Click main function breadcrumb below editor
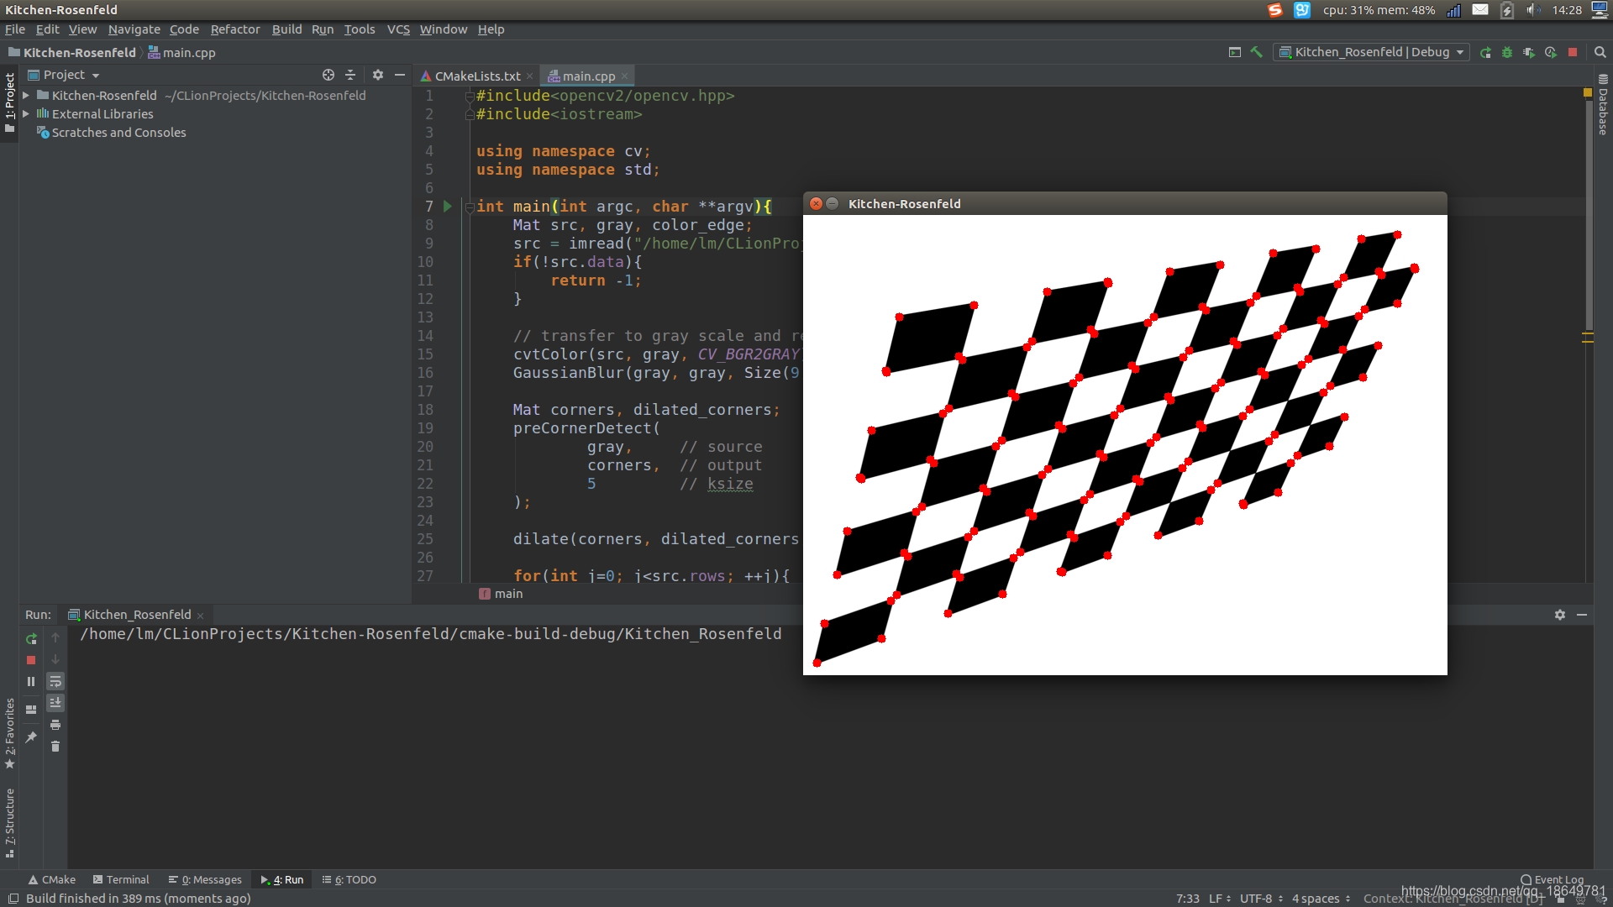This screenshot has height=907, width=1613. coord(502,594)
